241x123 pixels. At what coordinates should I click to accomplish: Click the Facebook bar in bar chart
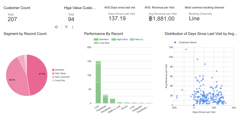(105, 99)
